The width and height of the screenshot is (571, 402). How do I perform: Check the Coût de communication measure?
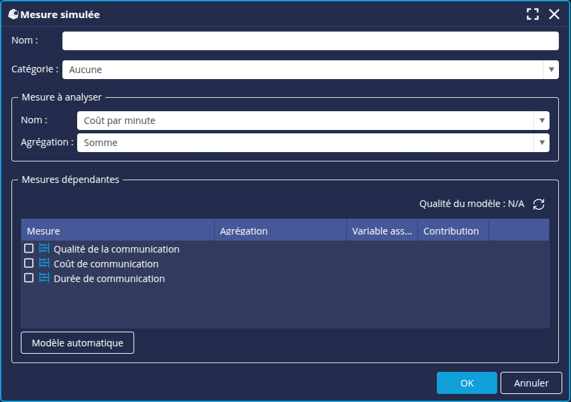click(x=29, y=263)
